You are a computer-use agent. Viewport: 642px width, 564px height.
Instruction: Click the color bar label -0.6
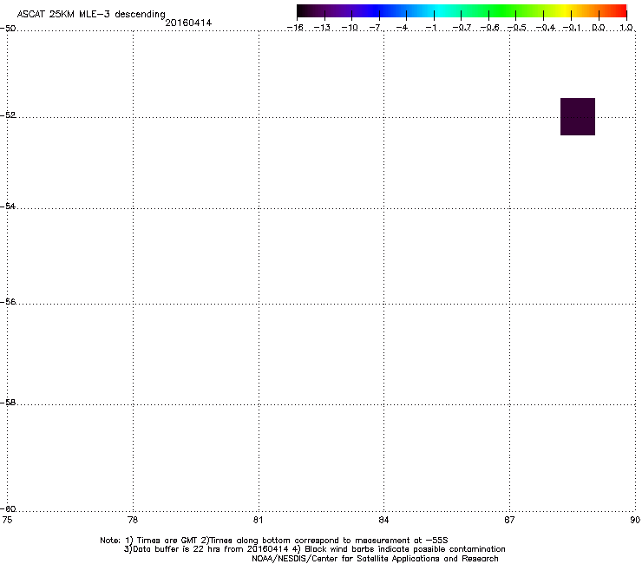(x=489, y=28)
